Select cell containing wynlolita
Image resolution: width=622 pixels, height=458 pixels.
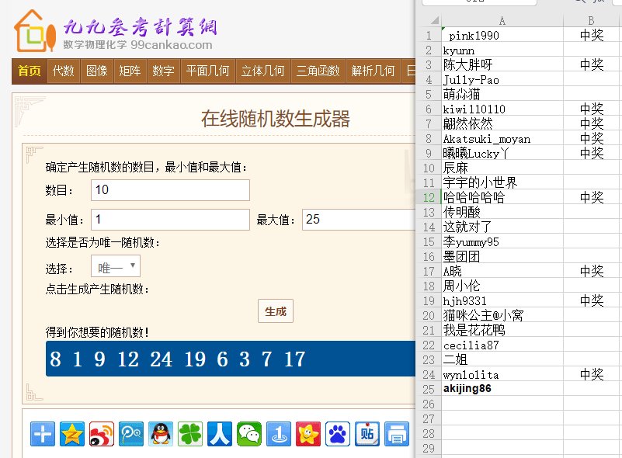click(x=502, y=374)
